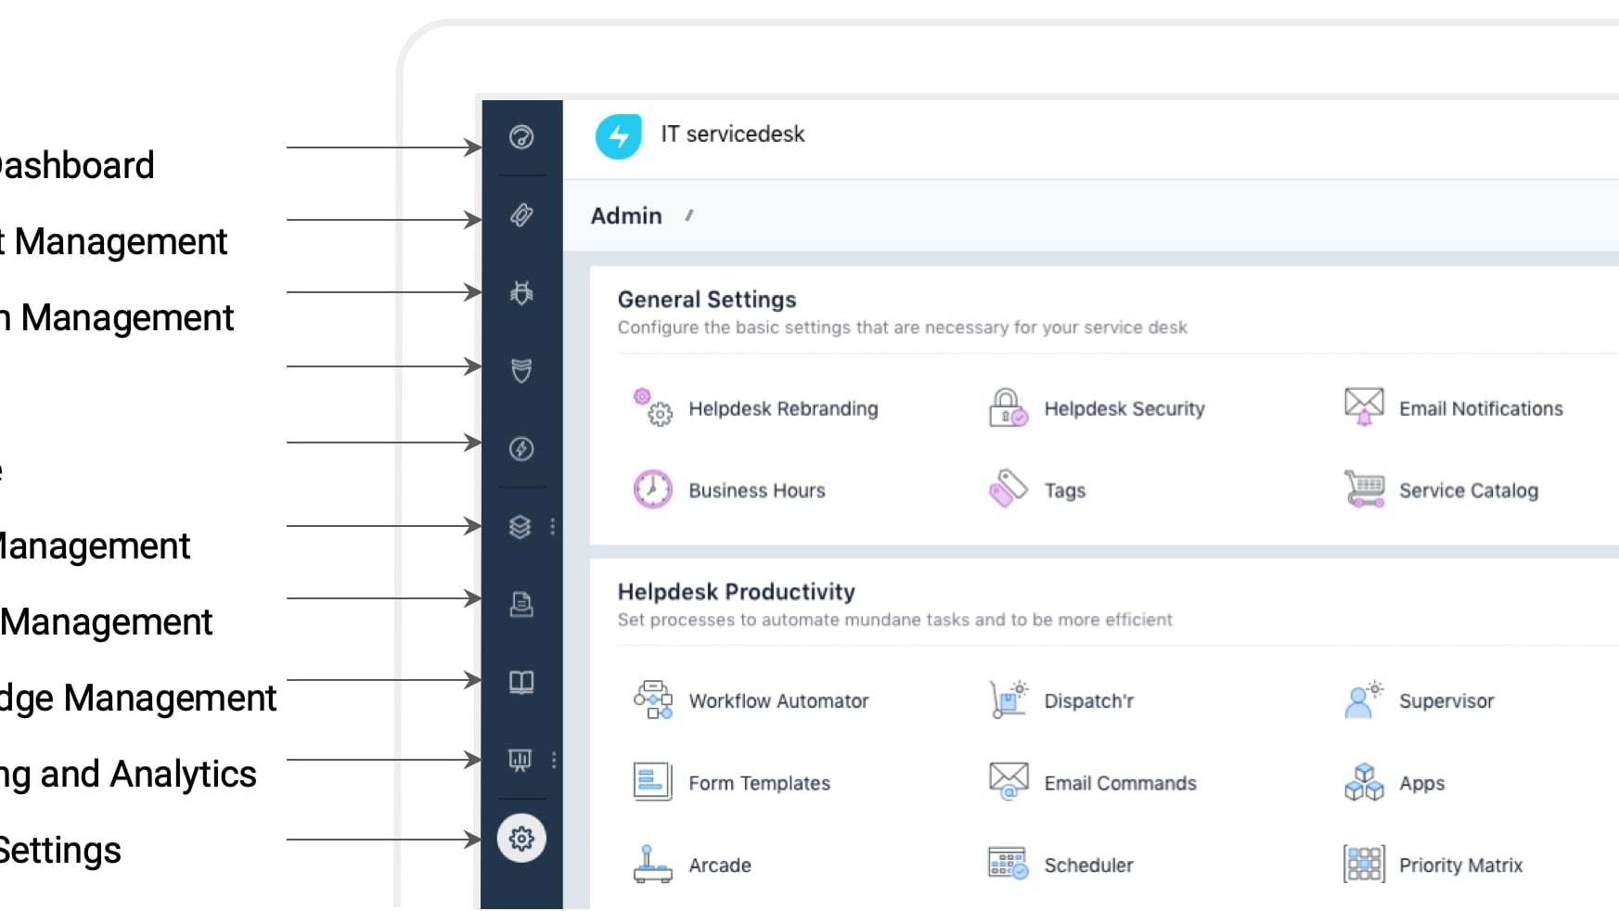Open the Workflow Automator link
The height and width of the screenshot is (911, 1619).
778,701
